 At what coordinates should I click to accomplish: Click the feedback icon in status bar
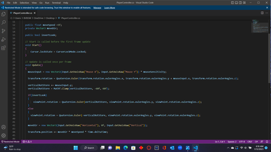pyautogui.click(x=262, y=142)
